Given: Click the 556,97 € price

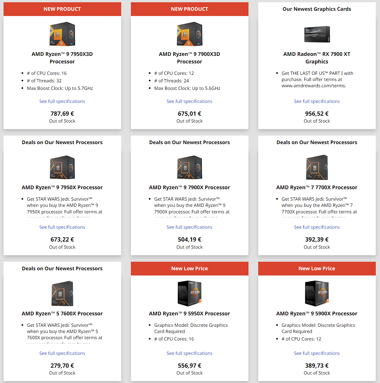Looking at the screenshot, I should [x=190, y=365].
